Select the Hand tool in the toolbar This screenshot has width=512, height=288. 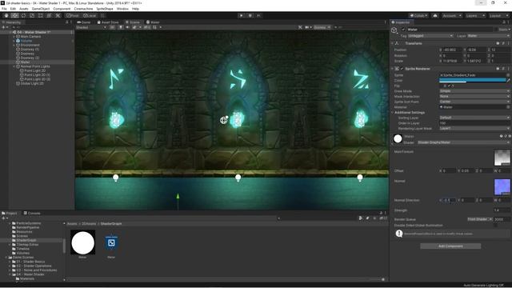pyautogui.click(x=6, y=15)
